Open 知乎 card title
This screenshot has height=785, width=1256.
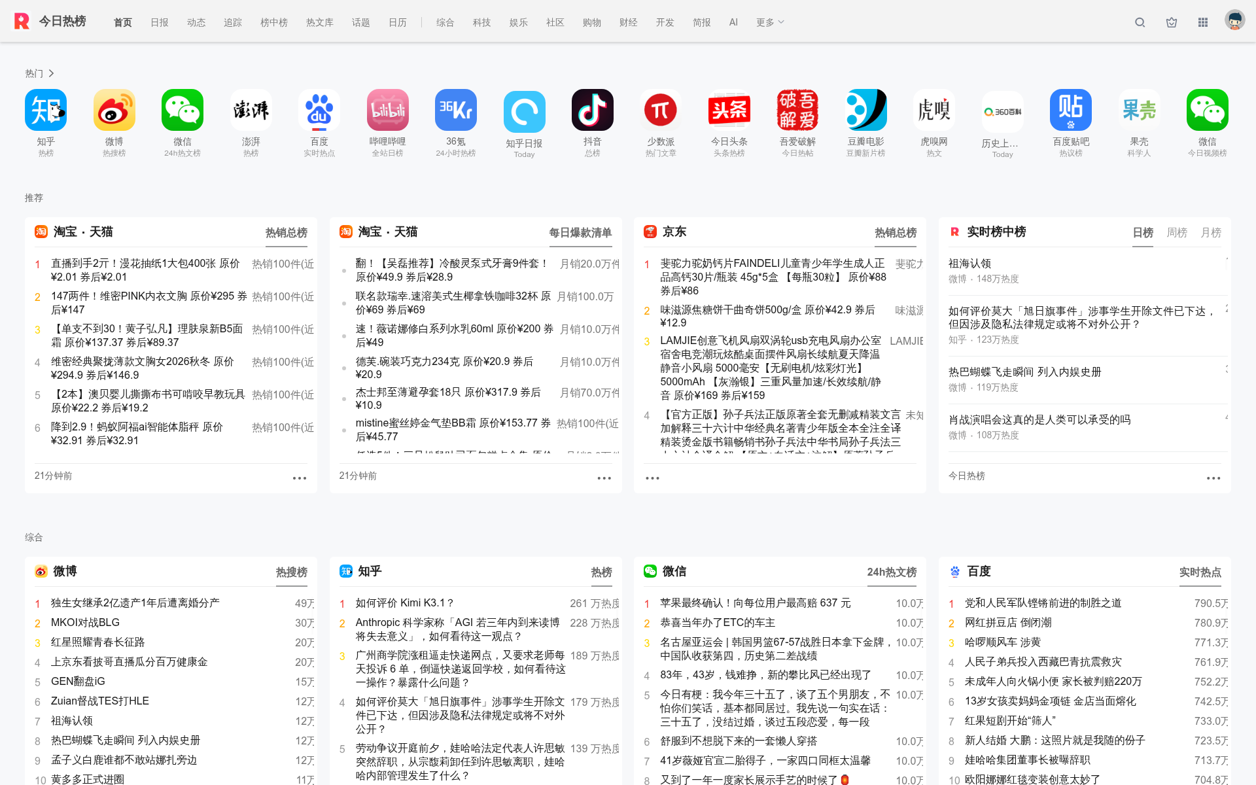(370, 571)
